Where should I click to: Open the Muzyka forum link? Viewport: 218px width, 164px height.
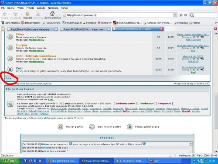tap(21, 45)
